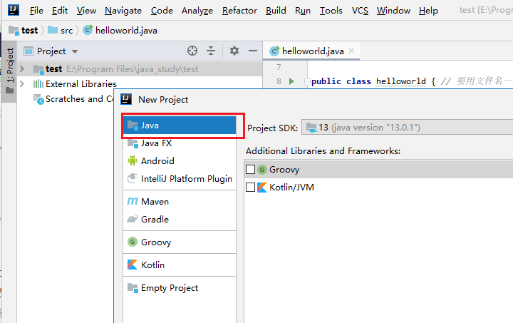Screen dimensions: 513x323
Task: Open the File menu
Action: [x=36, y=11]
